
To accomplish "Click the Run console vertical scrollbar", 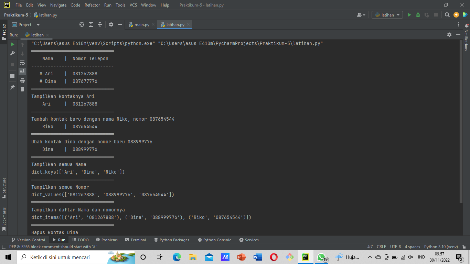I will [x=461, y=121].
